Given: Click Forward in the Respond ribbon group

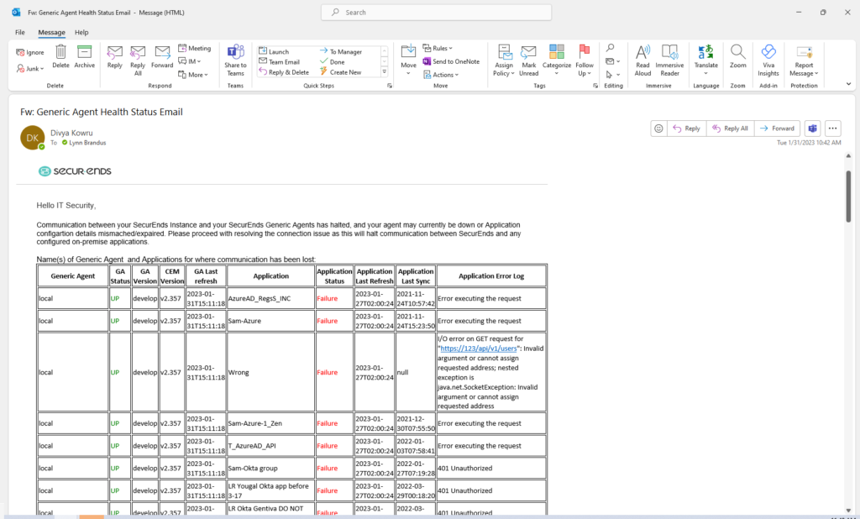Looking at the screenshot, I should 162,56.
